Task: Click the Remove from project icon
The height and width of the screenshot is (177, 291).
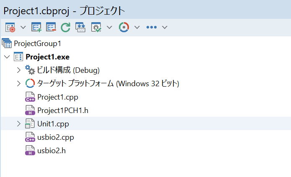Action: (x=51, y=27)
